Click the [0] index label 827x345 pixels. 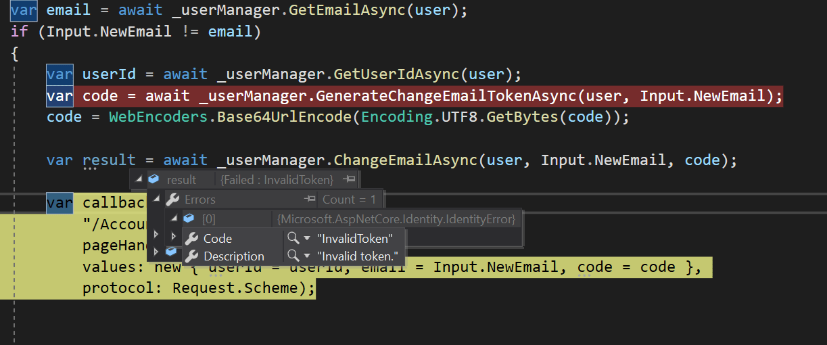[x=209, y=218]
